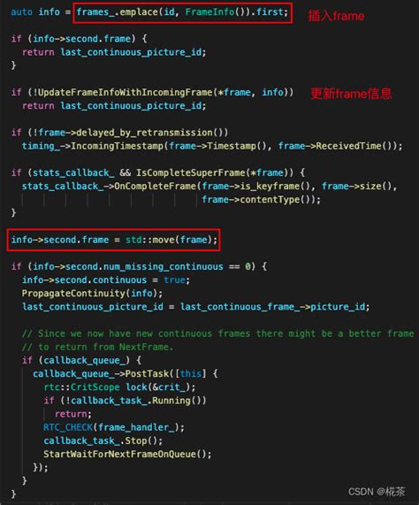419x505 pixels.
Task: Click the IncomingTimestamp method name
Action: (x=117, y=146)
